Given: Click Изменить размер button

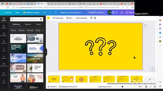Looking at the screenshot, I should pyautogui.click(x=31, y=12).
